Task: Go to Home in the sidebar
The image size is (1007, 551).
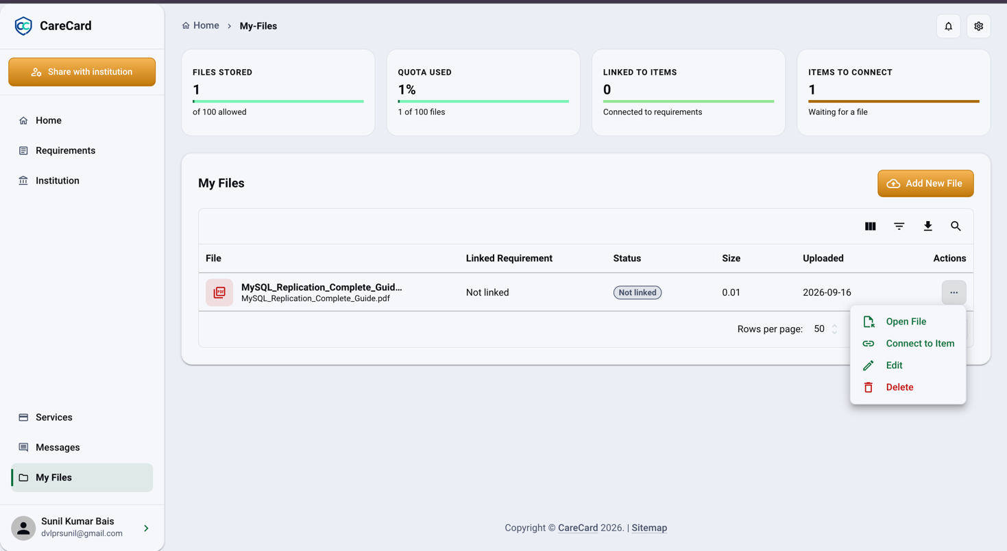Action: click(82, 120)
